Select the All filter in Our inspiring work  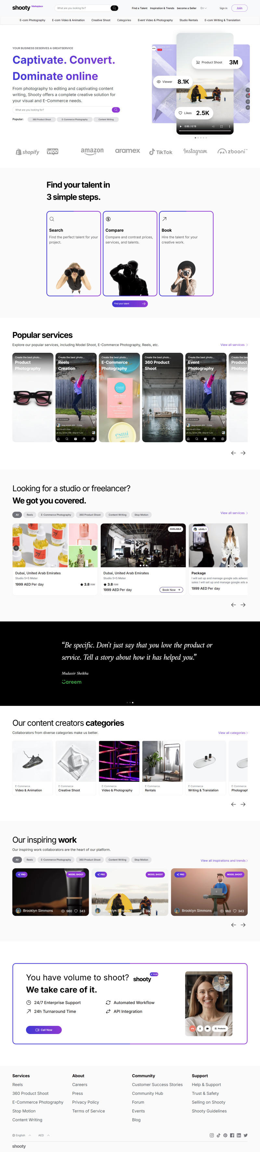pos(17,859)
